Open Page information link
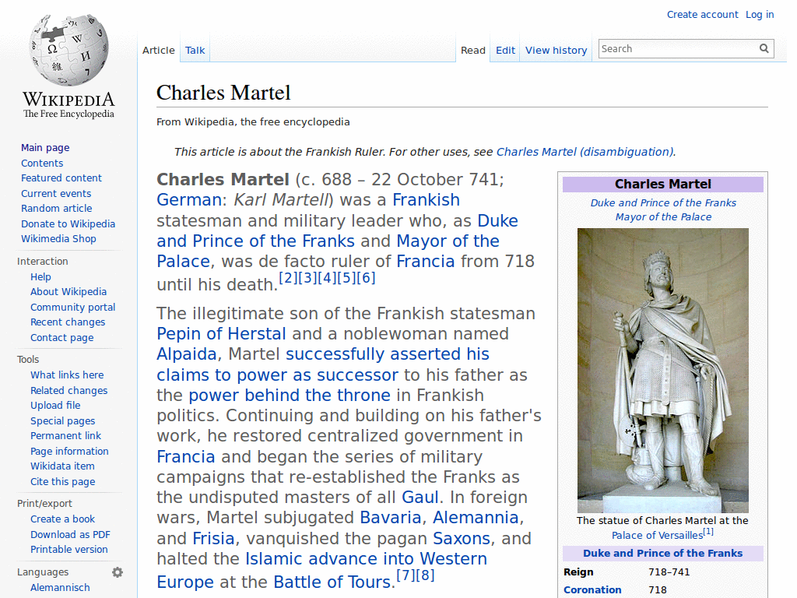The height and width of the screenshot is (598, 797). pyautogui.click(x=69, y=452)
